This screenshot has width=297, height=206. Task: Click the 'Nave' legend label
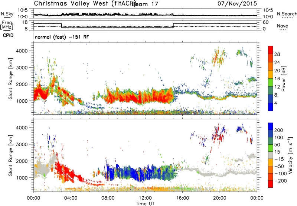[x=282, y=26]
